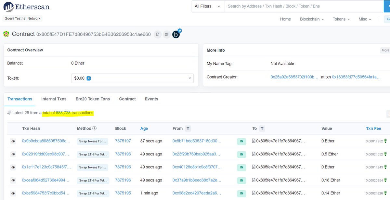
Task: Click the Goerli Testnet Network badge
Action: pos(23,19)
